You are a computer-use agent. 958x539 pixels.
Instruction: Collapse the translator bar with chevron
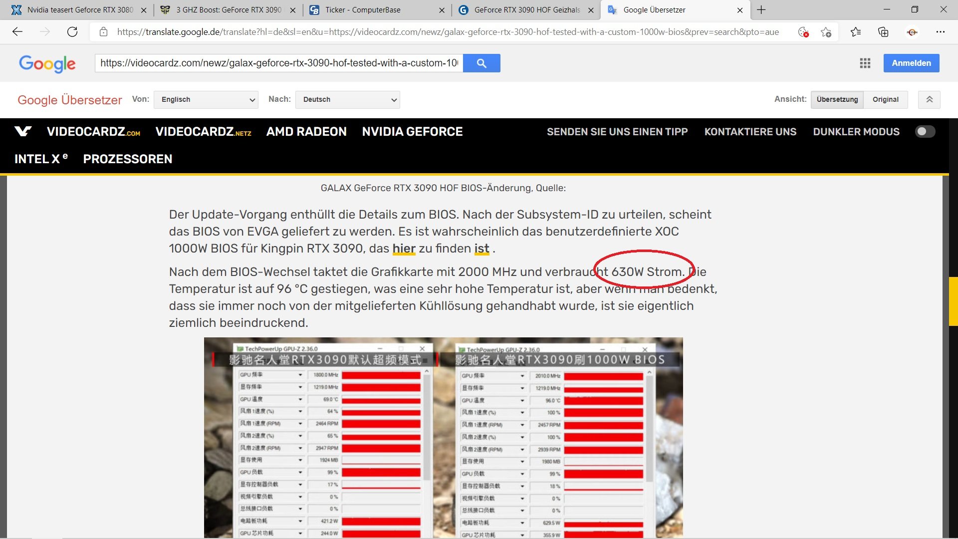[929, 99]
